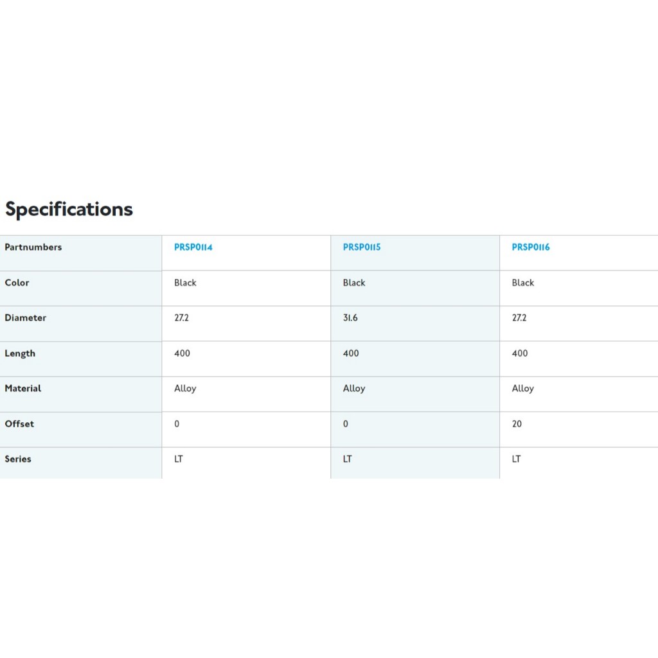Follow the PRSP0116 part number link
658x658 pixels.
click(531, 247)
